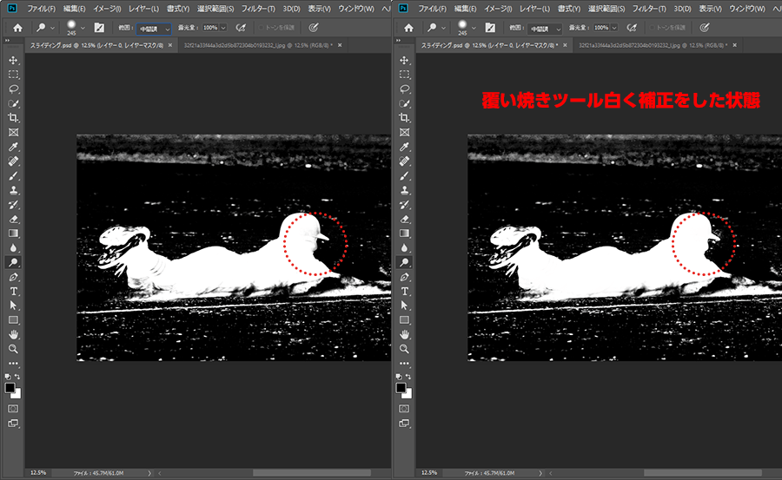Open Screen Mode button in right window
The image size is (782, 480).
(404, 424)
